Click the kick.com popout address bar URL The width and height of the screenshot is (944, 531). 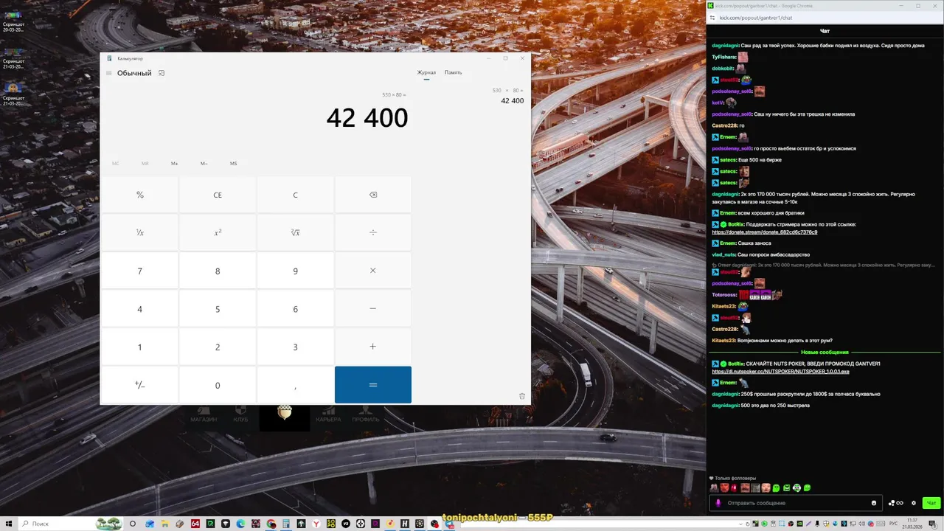(756, 18)
